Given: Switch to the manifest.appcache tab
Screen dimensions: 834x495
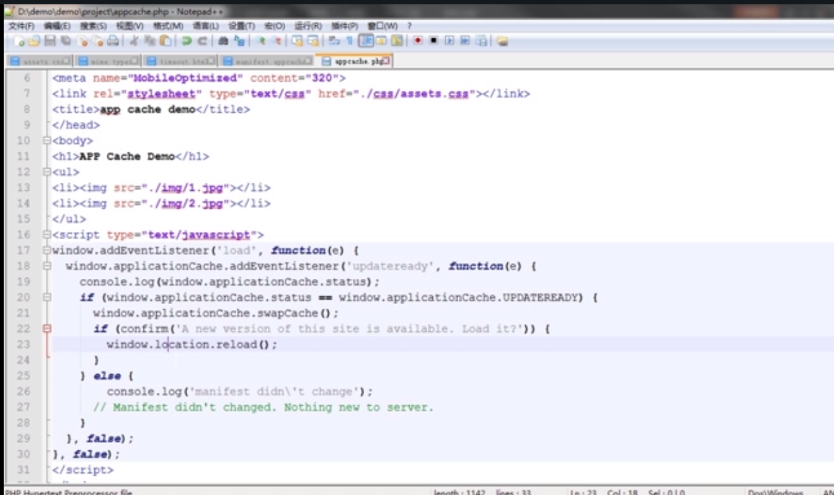Looking at the screenshot, I should click(x=267, y=61).
